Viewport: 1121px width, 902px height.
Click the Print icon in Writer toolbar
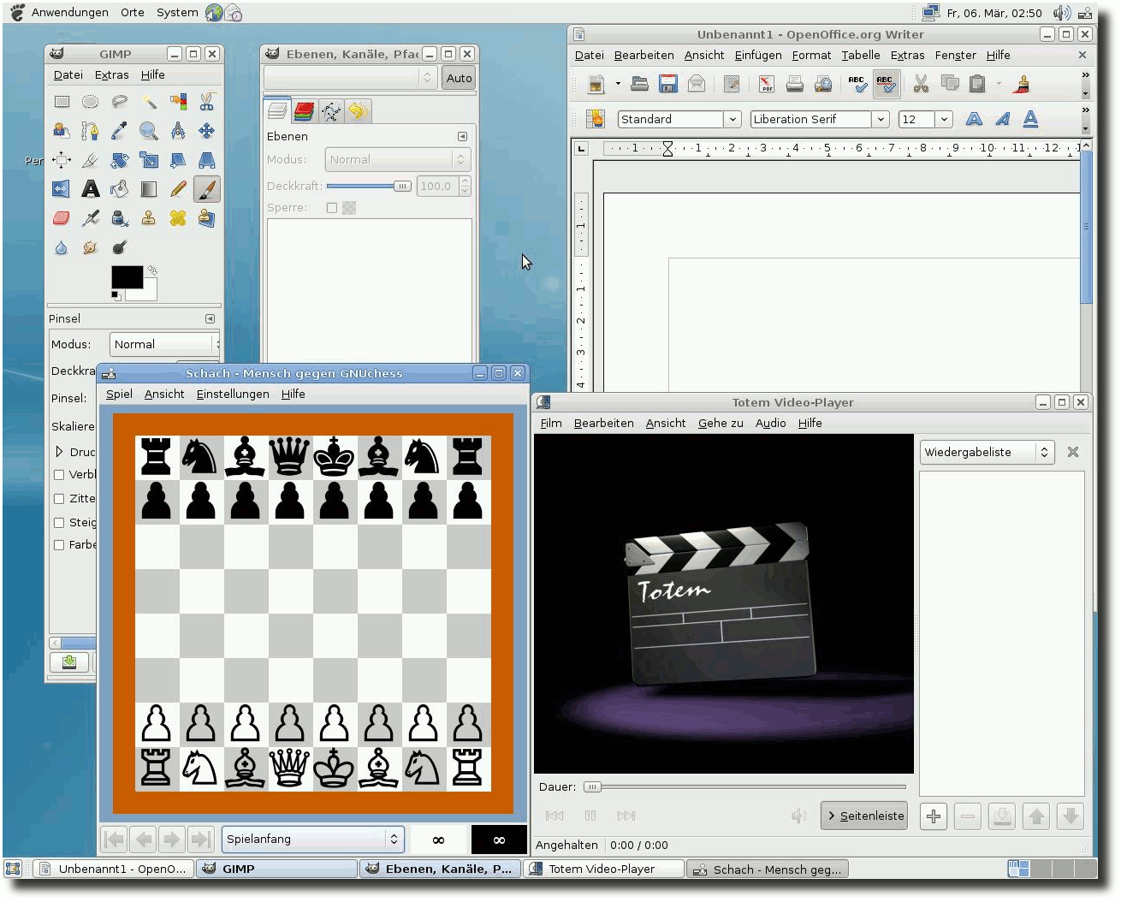coord(795,84)
